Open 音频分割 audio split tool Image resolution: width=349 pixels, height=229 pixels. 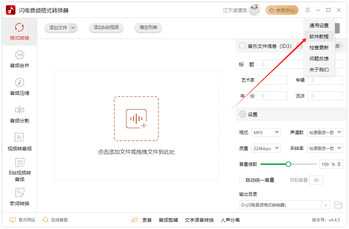pos(20,114)
